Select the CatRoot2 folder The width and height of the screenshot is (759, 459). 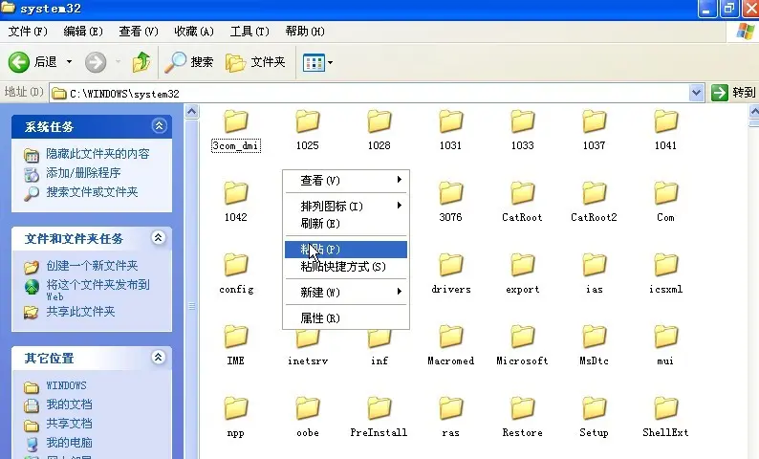point(594,202)
